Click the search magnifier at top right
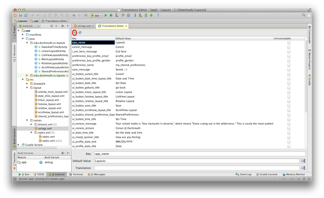Viewport: 324px width, 198px height. point(304,15)
